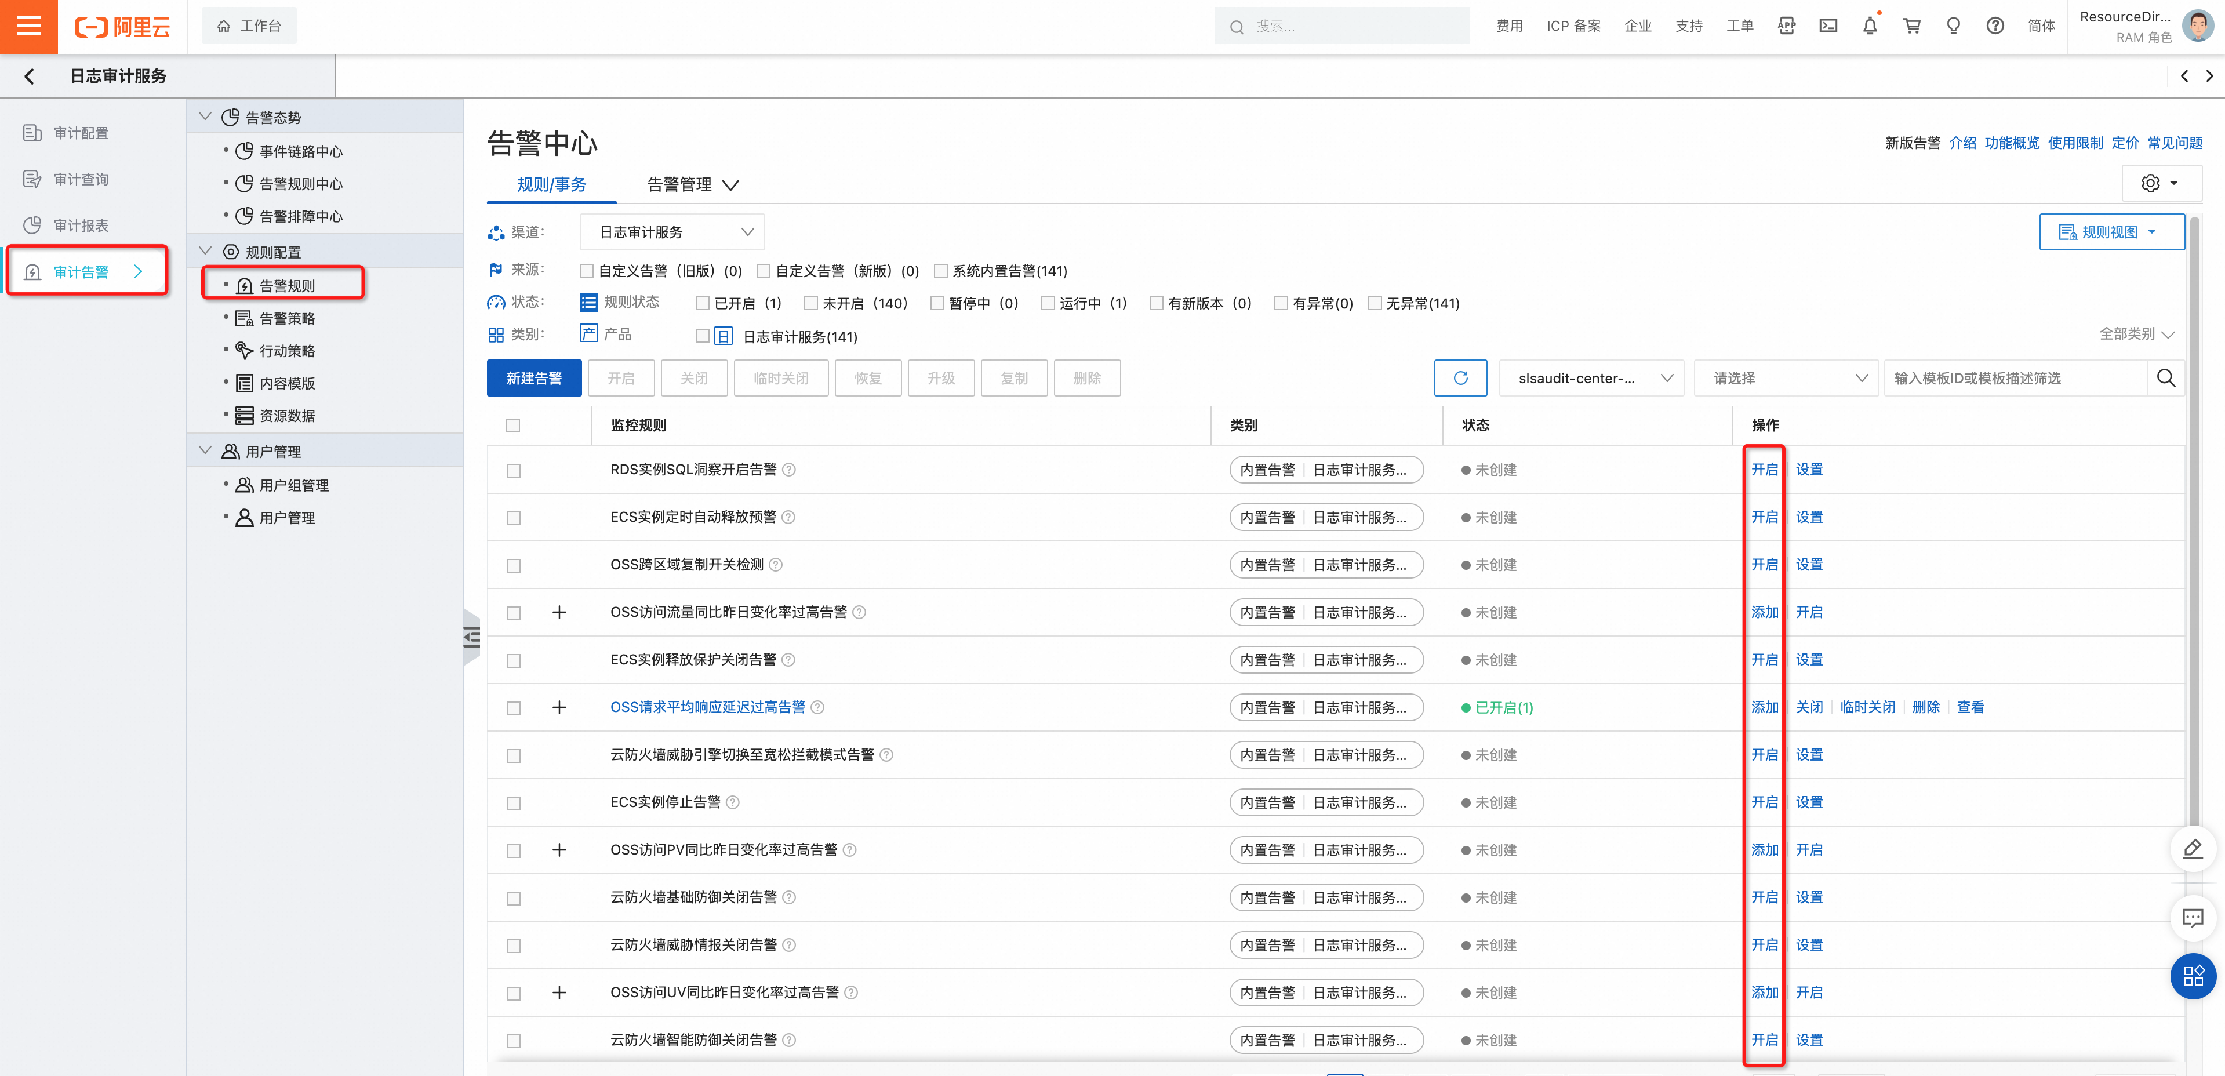
Task: Expand the OSS请求平均响应延迟过高告警 row plus
Action: click(559, 707)
